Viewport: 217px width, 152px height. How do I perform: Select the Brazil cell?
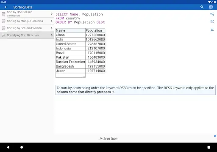[70, 53]
